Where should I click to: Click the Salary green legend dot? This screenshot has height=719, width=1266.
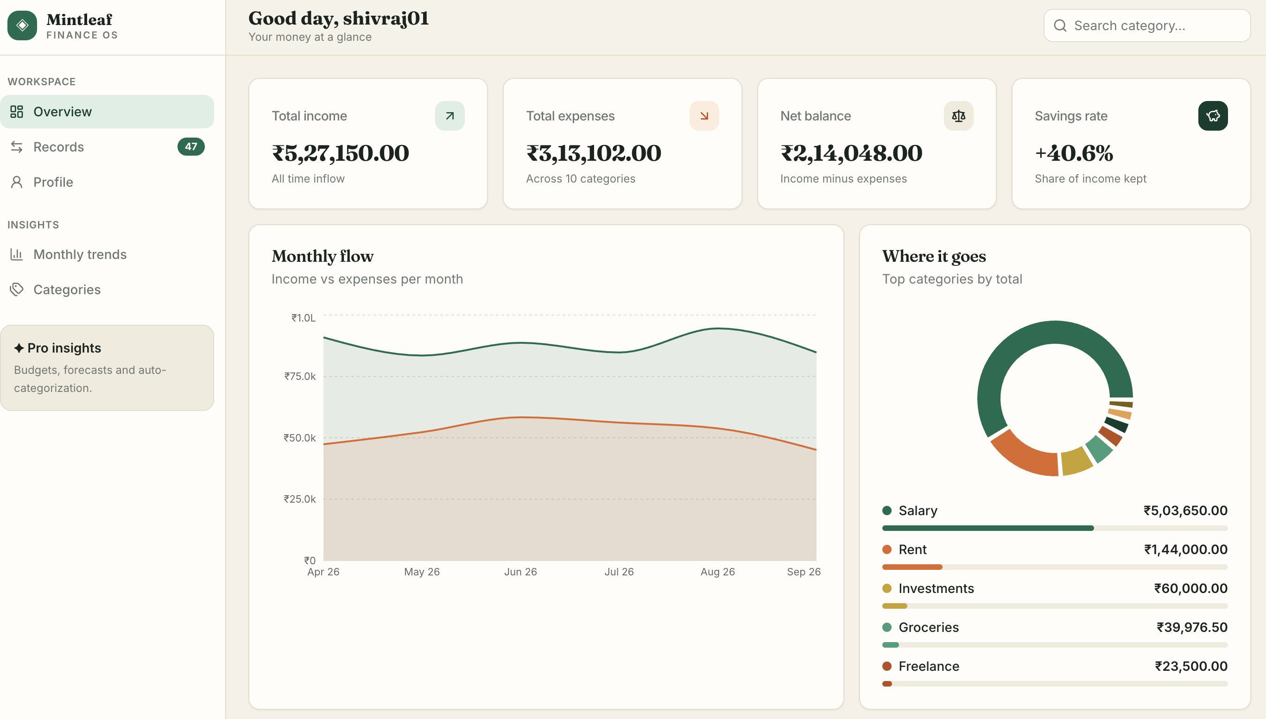(x=886, y=511)
